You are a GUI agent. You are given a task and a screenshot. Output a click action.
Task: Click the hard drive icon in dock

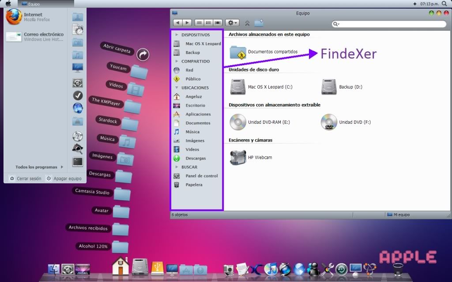coord(140,267)
